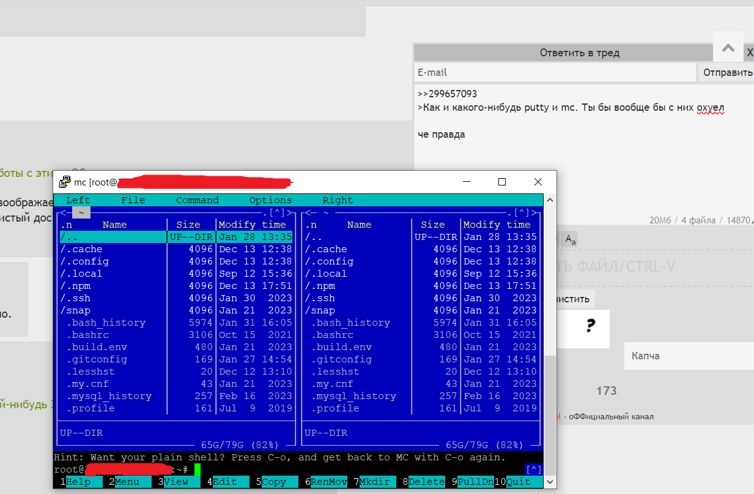Select the /.ssh directory in left panel
754x494 pixels.
pos(75,298)
